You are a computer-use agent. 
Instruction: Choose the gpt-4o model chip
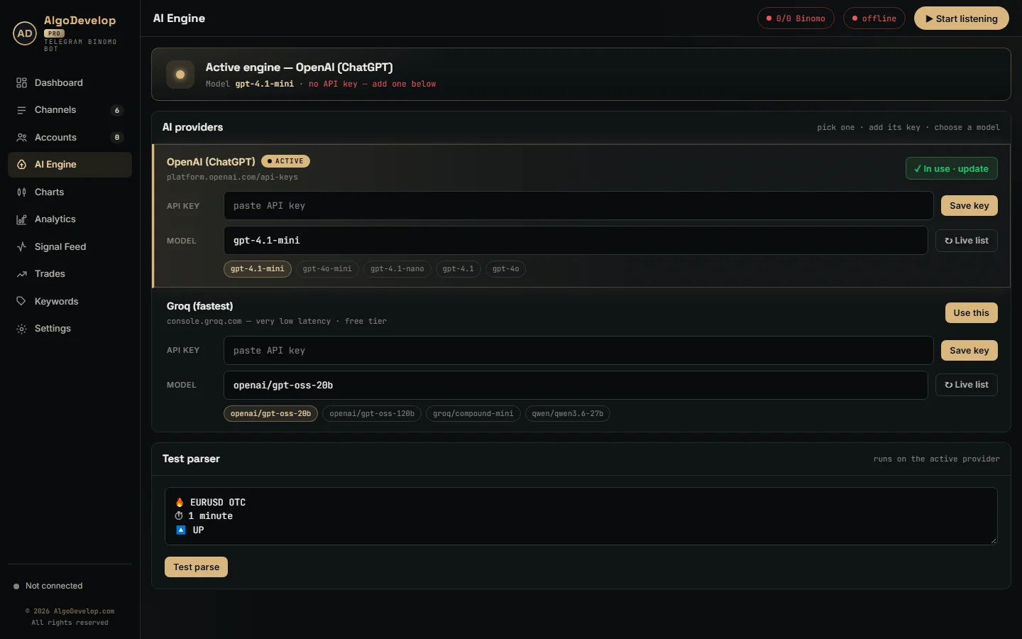coord(506,269)
